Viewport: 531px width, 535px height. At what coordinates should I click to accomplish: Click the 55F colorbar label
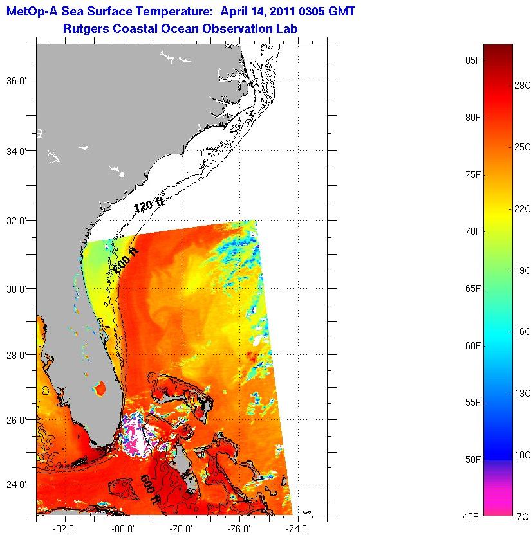[473, 403]
